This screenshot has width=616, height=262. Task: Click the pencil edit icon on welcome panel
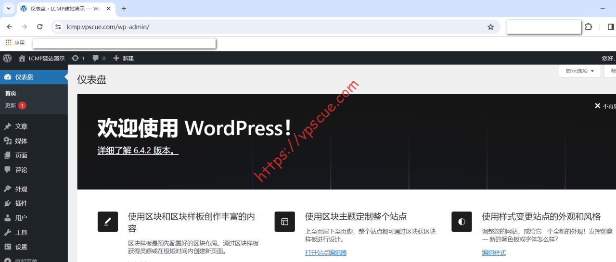coord(108,222)
